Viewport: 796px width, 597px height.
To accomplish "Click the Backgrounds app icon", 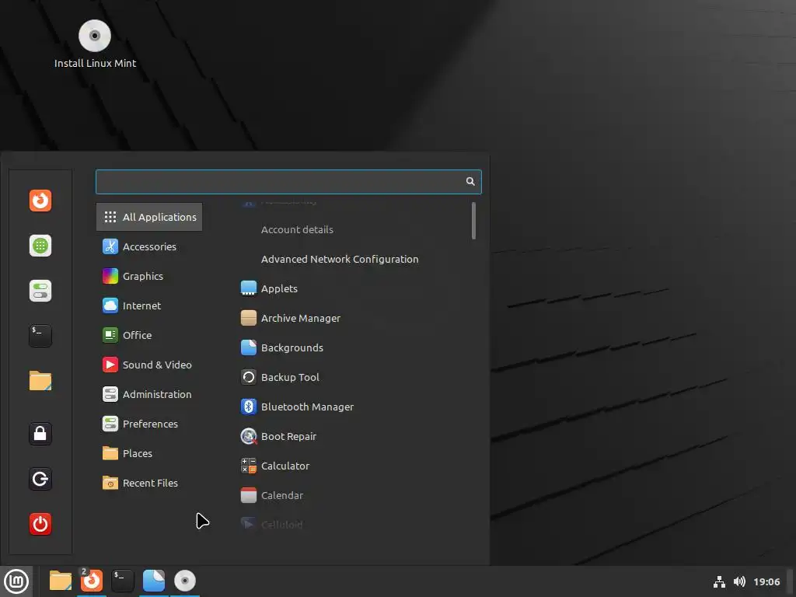I will pos(248,347).
